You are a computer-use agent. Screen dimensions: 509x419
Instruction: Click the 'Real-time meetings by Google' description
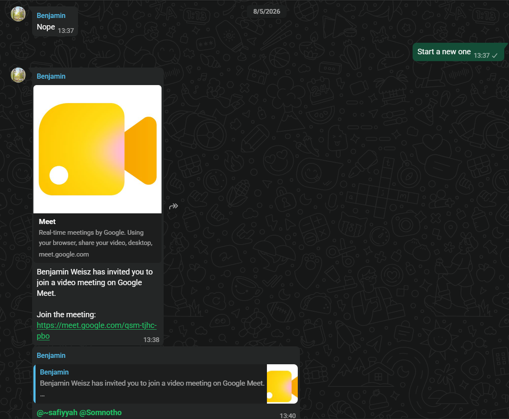(96, 238)
